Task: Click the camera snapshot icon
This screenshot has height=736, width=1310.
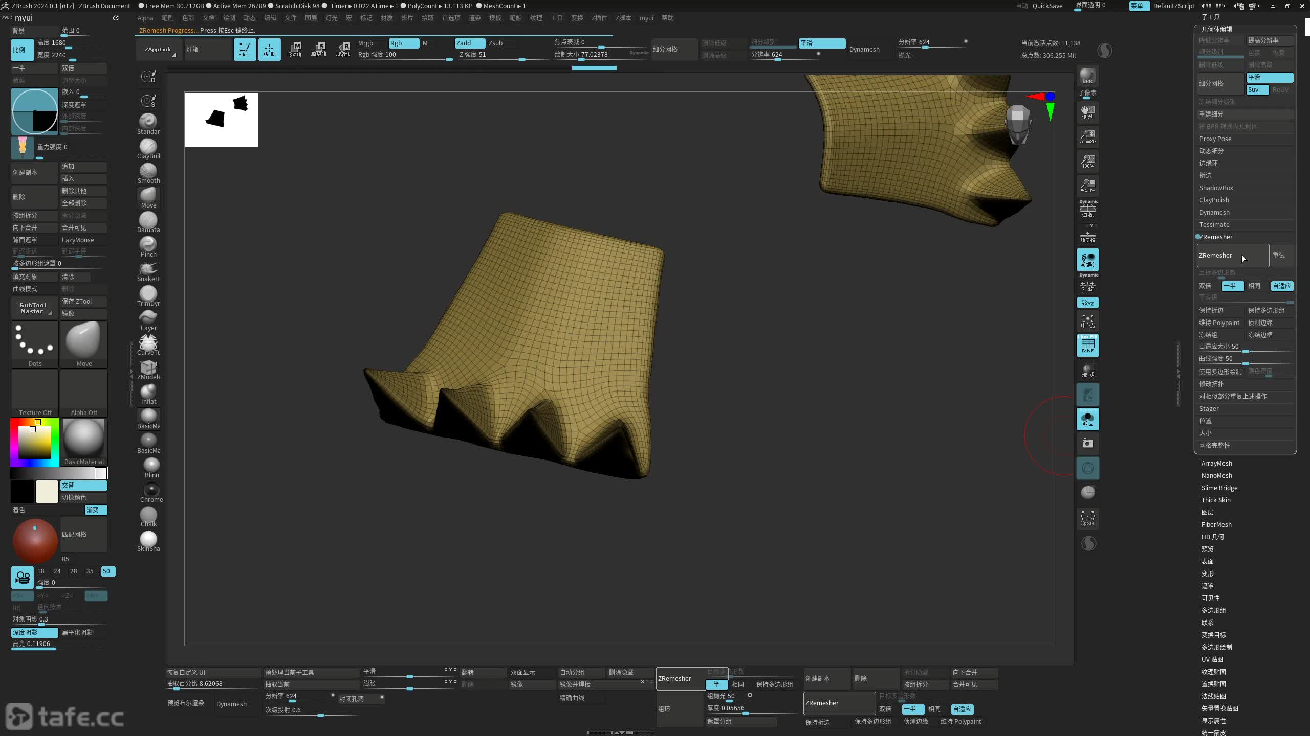Action: (1087, 443)
